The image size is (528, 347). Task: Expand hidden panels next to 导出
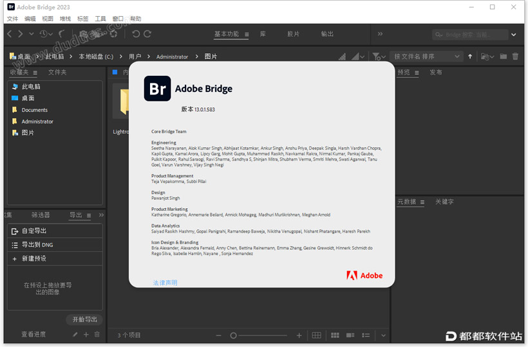(101, 215)
